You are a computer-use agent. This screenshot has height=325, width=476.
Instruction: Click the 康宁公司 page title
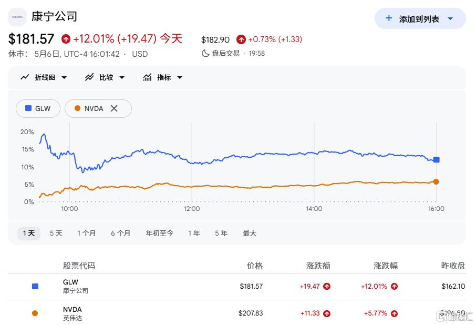54,16
